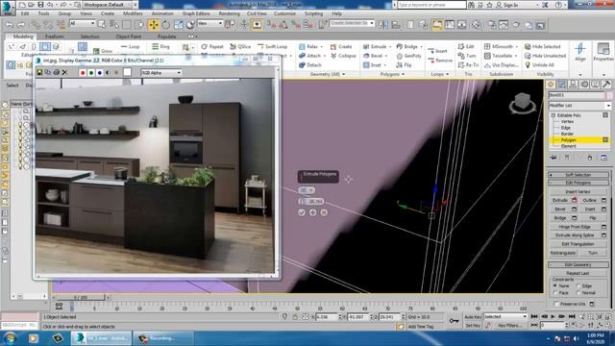Screen dimensions: 615x346
Task: Enable the Preserve UVs checkbox
Action: 556,304
